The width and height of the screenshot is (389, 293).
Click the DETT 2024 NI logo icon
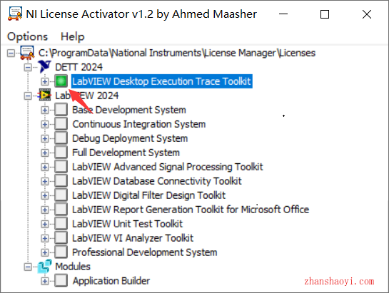coord(45,67)
